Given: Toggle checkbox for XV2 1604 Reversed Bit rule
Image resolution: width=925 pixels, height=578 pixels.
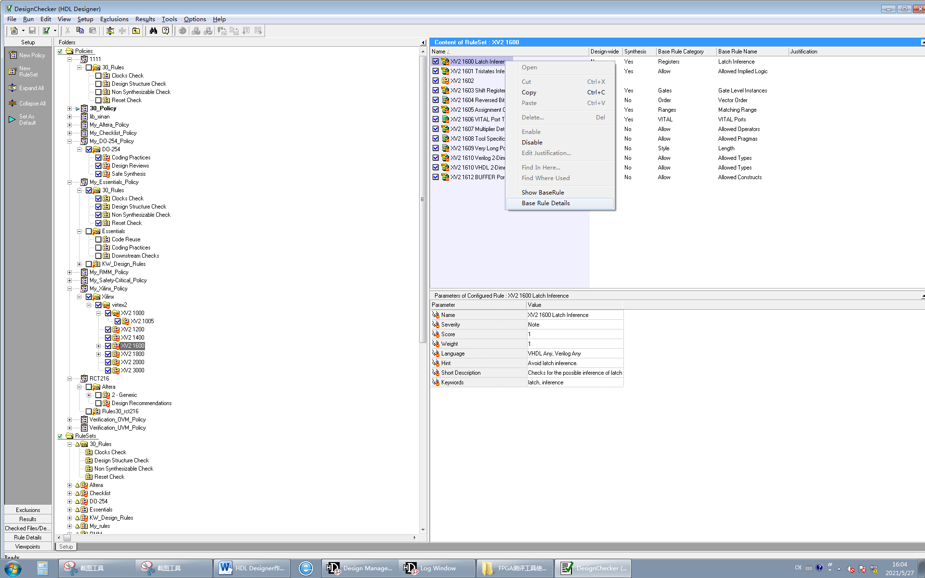Looking at the screenshot, I should (x=436, y=100).
